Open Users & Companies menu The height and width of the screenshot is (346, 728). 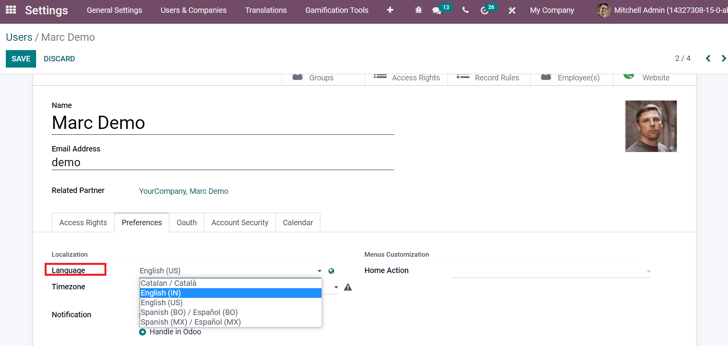coord(193,10)
